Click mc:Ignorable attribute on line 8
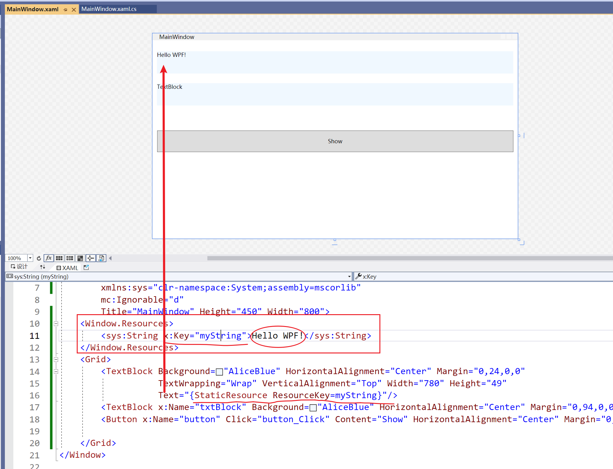The image size is (613, 469). [x=142, y=300]
